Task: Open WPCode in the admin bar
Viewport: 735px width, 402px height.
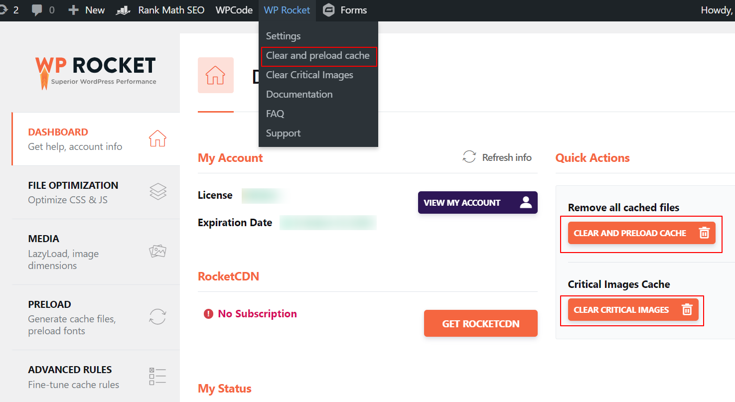Action: pyautogui.click(x=234, y=10)
